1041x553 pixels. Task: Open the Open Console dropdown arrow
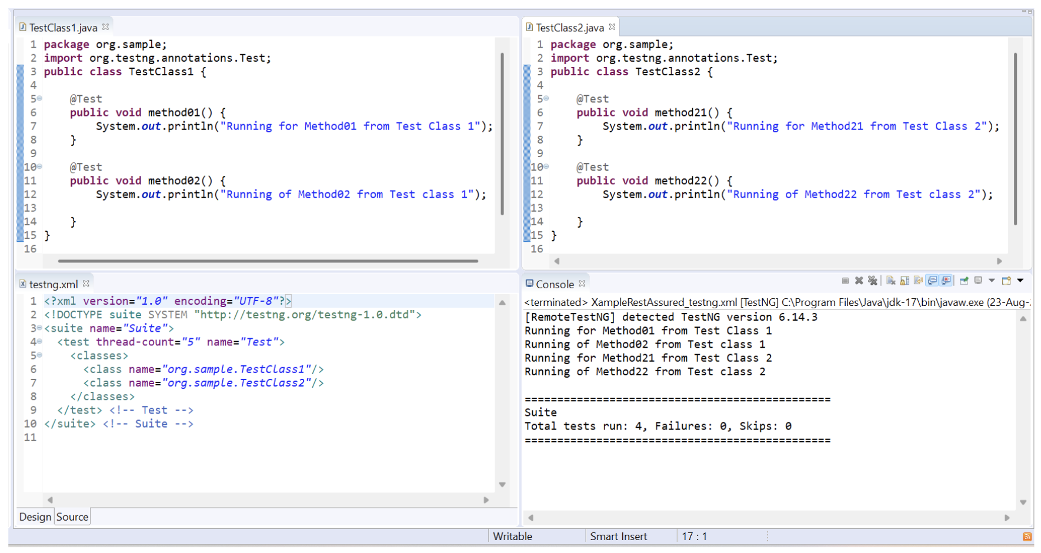1020,281
